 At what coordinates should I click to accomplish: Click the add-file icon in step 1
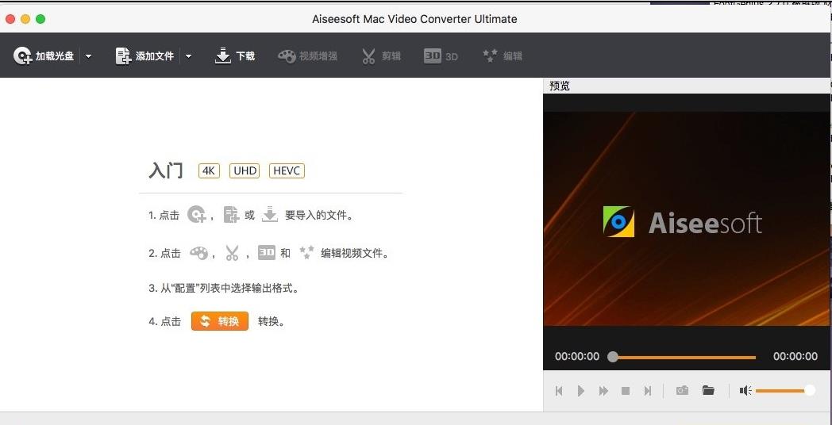(x=231, y=214)
